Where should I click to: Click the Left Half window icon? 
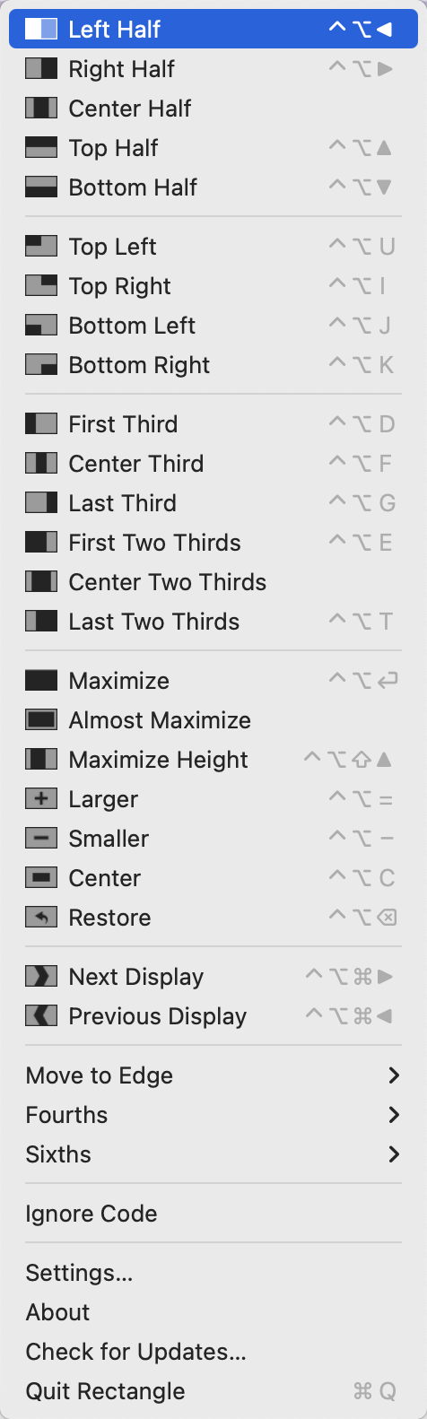41,29
